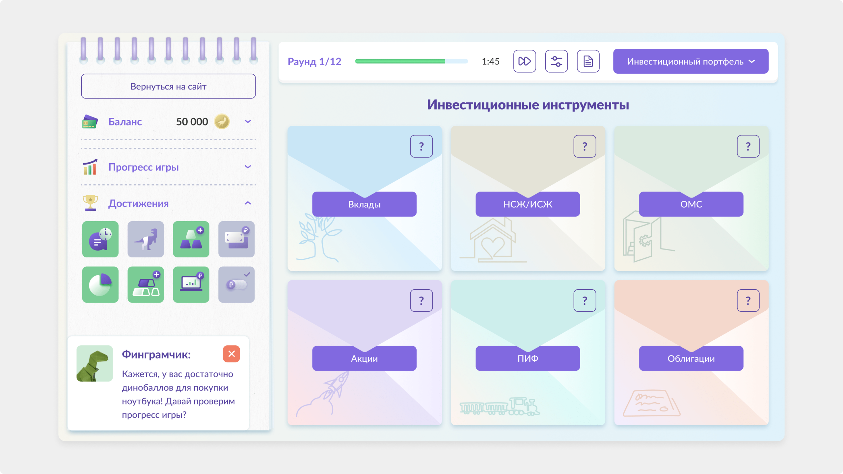Click the chat with clock achievement badge
Viewport: 843px width, 474px height.
coord(100,239)
